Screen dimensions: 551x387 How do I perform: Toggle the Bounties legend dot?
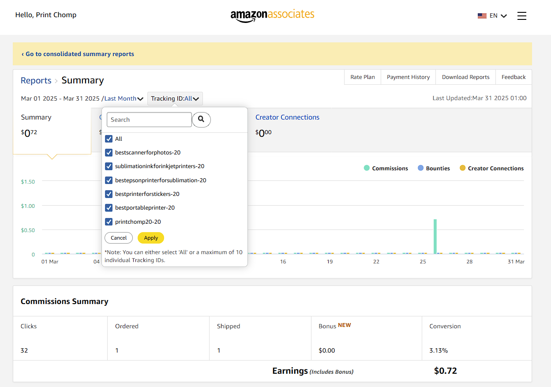(x=420, y=168)
